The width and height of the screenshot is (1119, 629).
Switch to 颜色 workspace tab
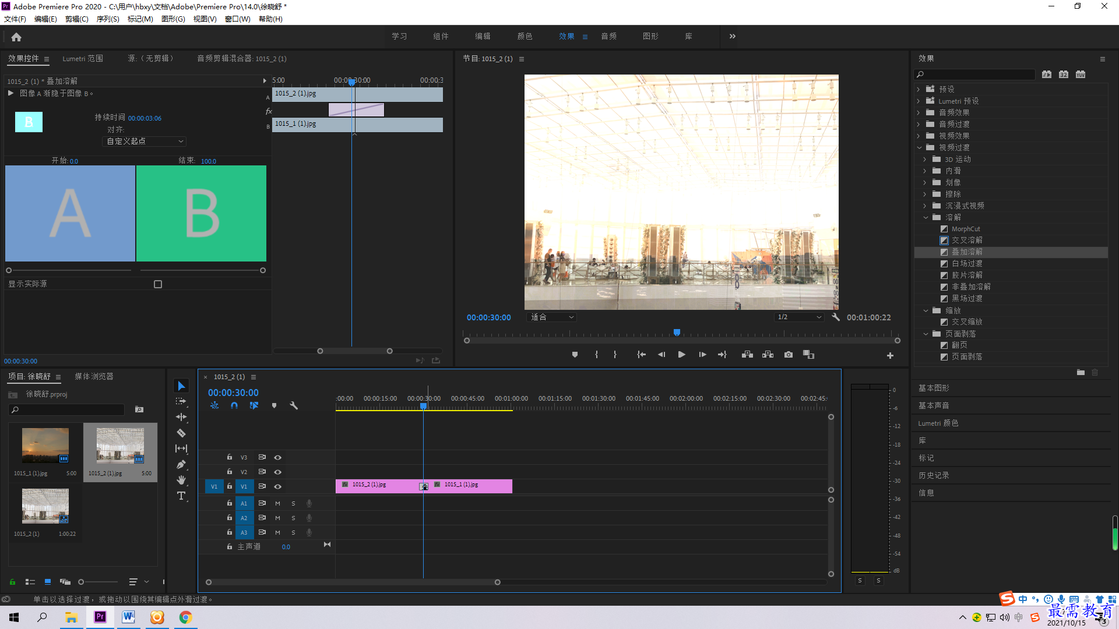click(x=525, y=36)
